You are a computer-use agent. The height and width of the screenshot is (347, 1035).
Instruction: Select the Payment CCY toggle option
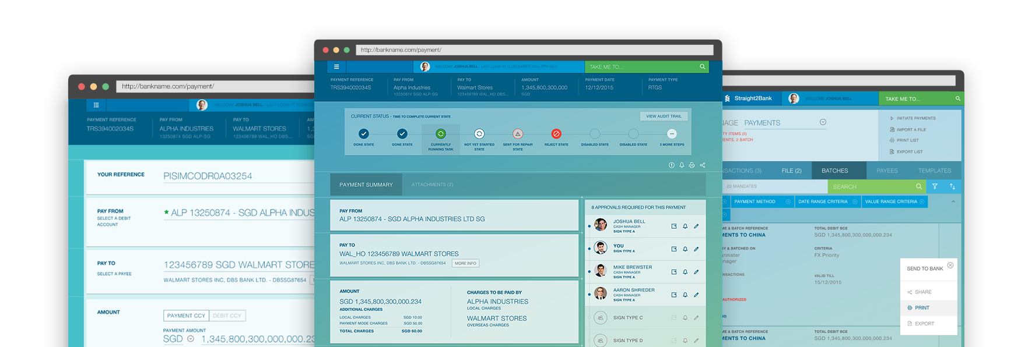pos(186,316)
